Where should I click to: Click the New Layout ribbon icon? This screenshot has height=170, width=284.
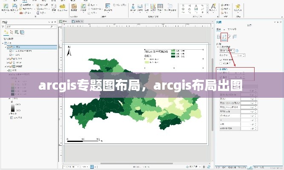coord(14,6)
